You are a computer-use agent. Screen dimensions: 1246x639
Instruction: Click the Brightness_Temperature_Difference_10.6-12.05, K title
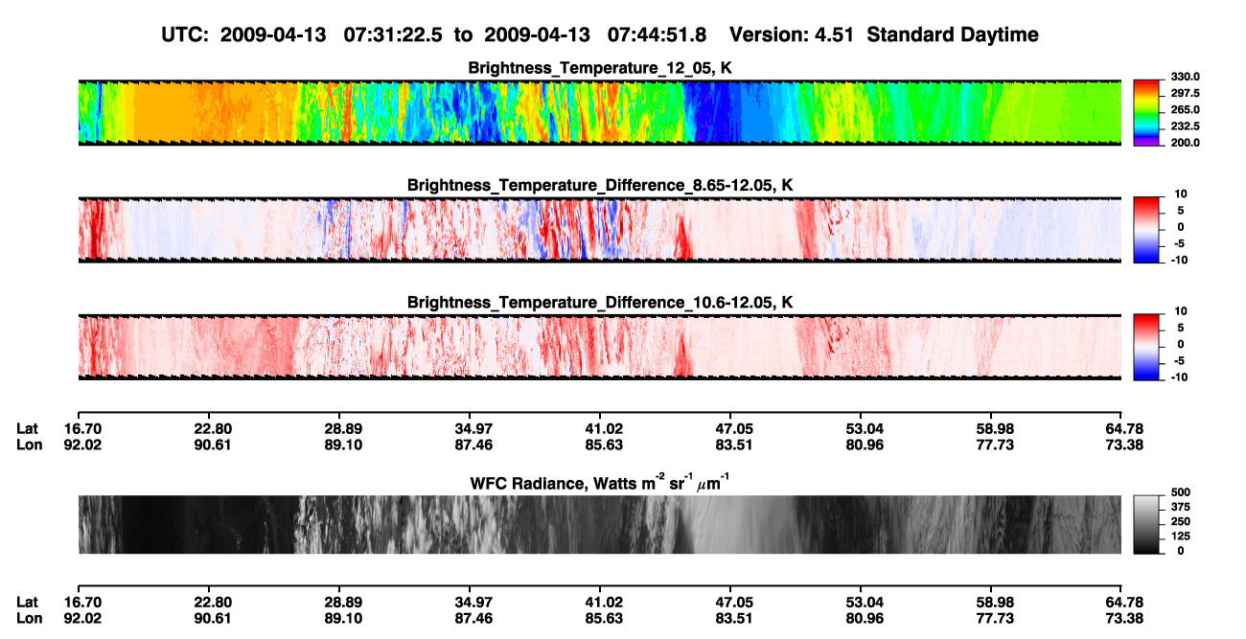[599, 302]
